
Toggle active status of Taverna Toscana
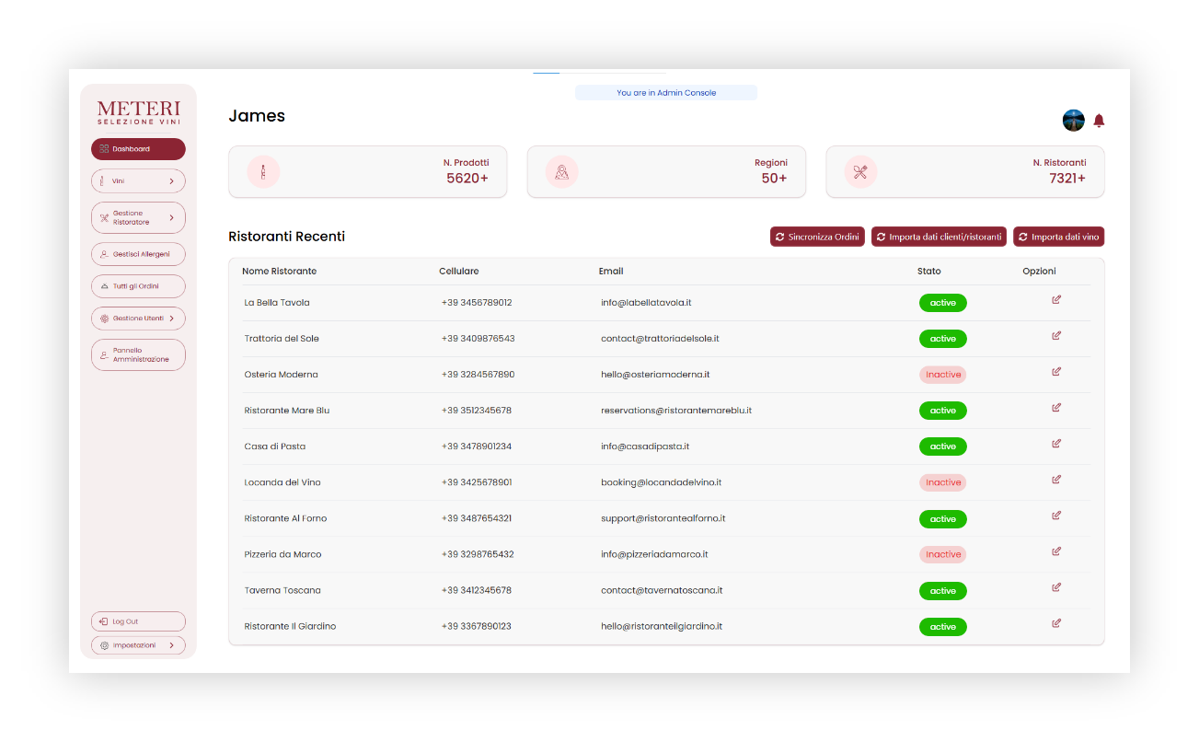coord(942,591)
